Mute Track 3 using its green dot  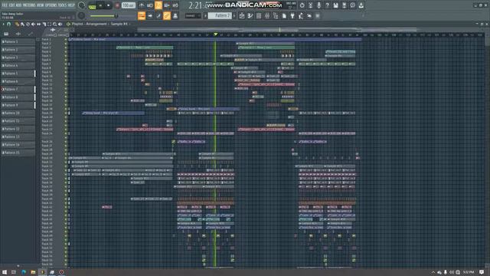point(66,48)
